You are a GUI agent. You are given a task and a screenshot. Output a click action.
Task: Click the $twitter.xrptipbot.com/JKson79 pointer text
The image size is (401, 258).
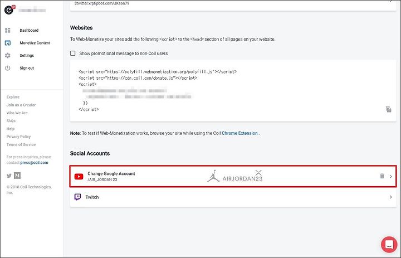click(x=102, y=3)
